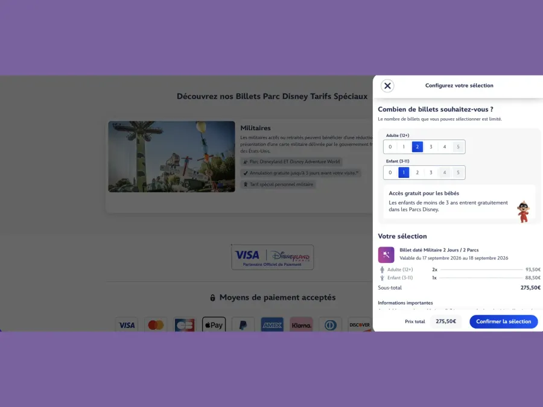Select 3 child tickets

pyautogui.click(x=431, y=172)
